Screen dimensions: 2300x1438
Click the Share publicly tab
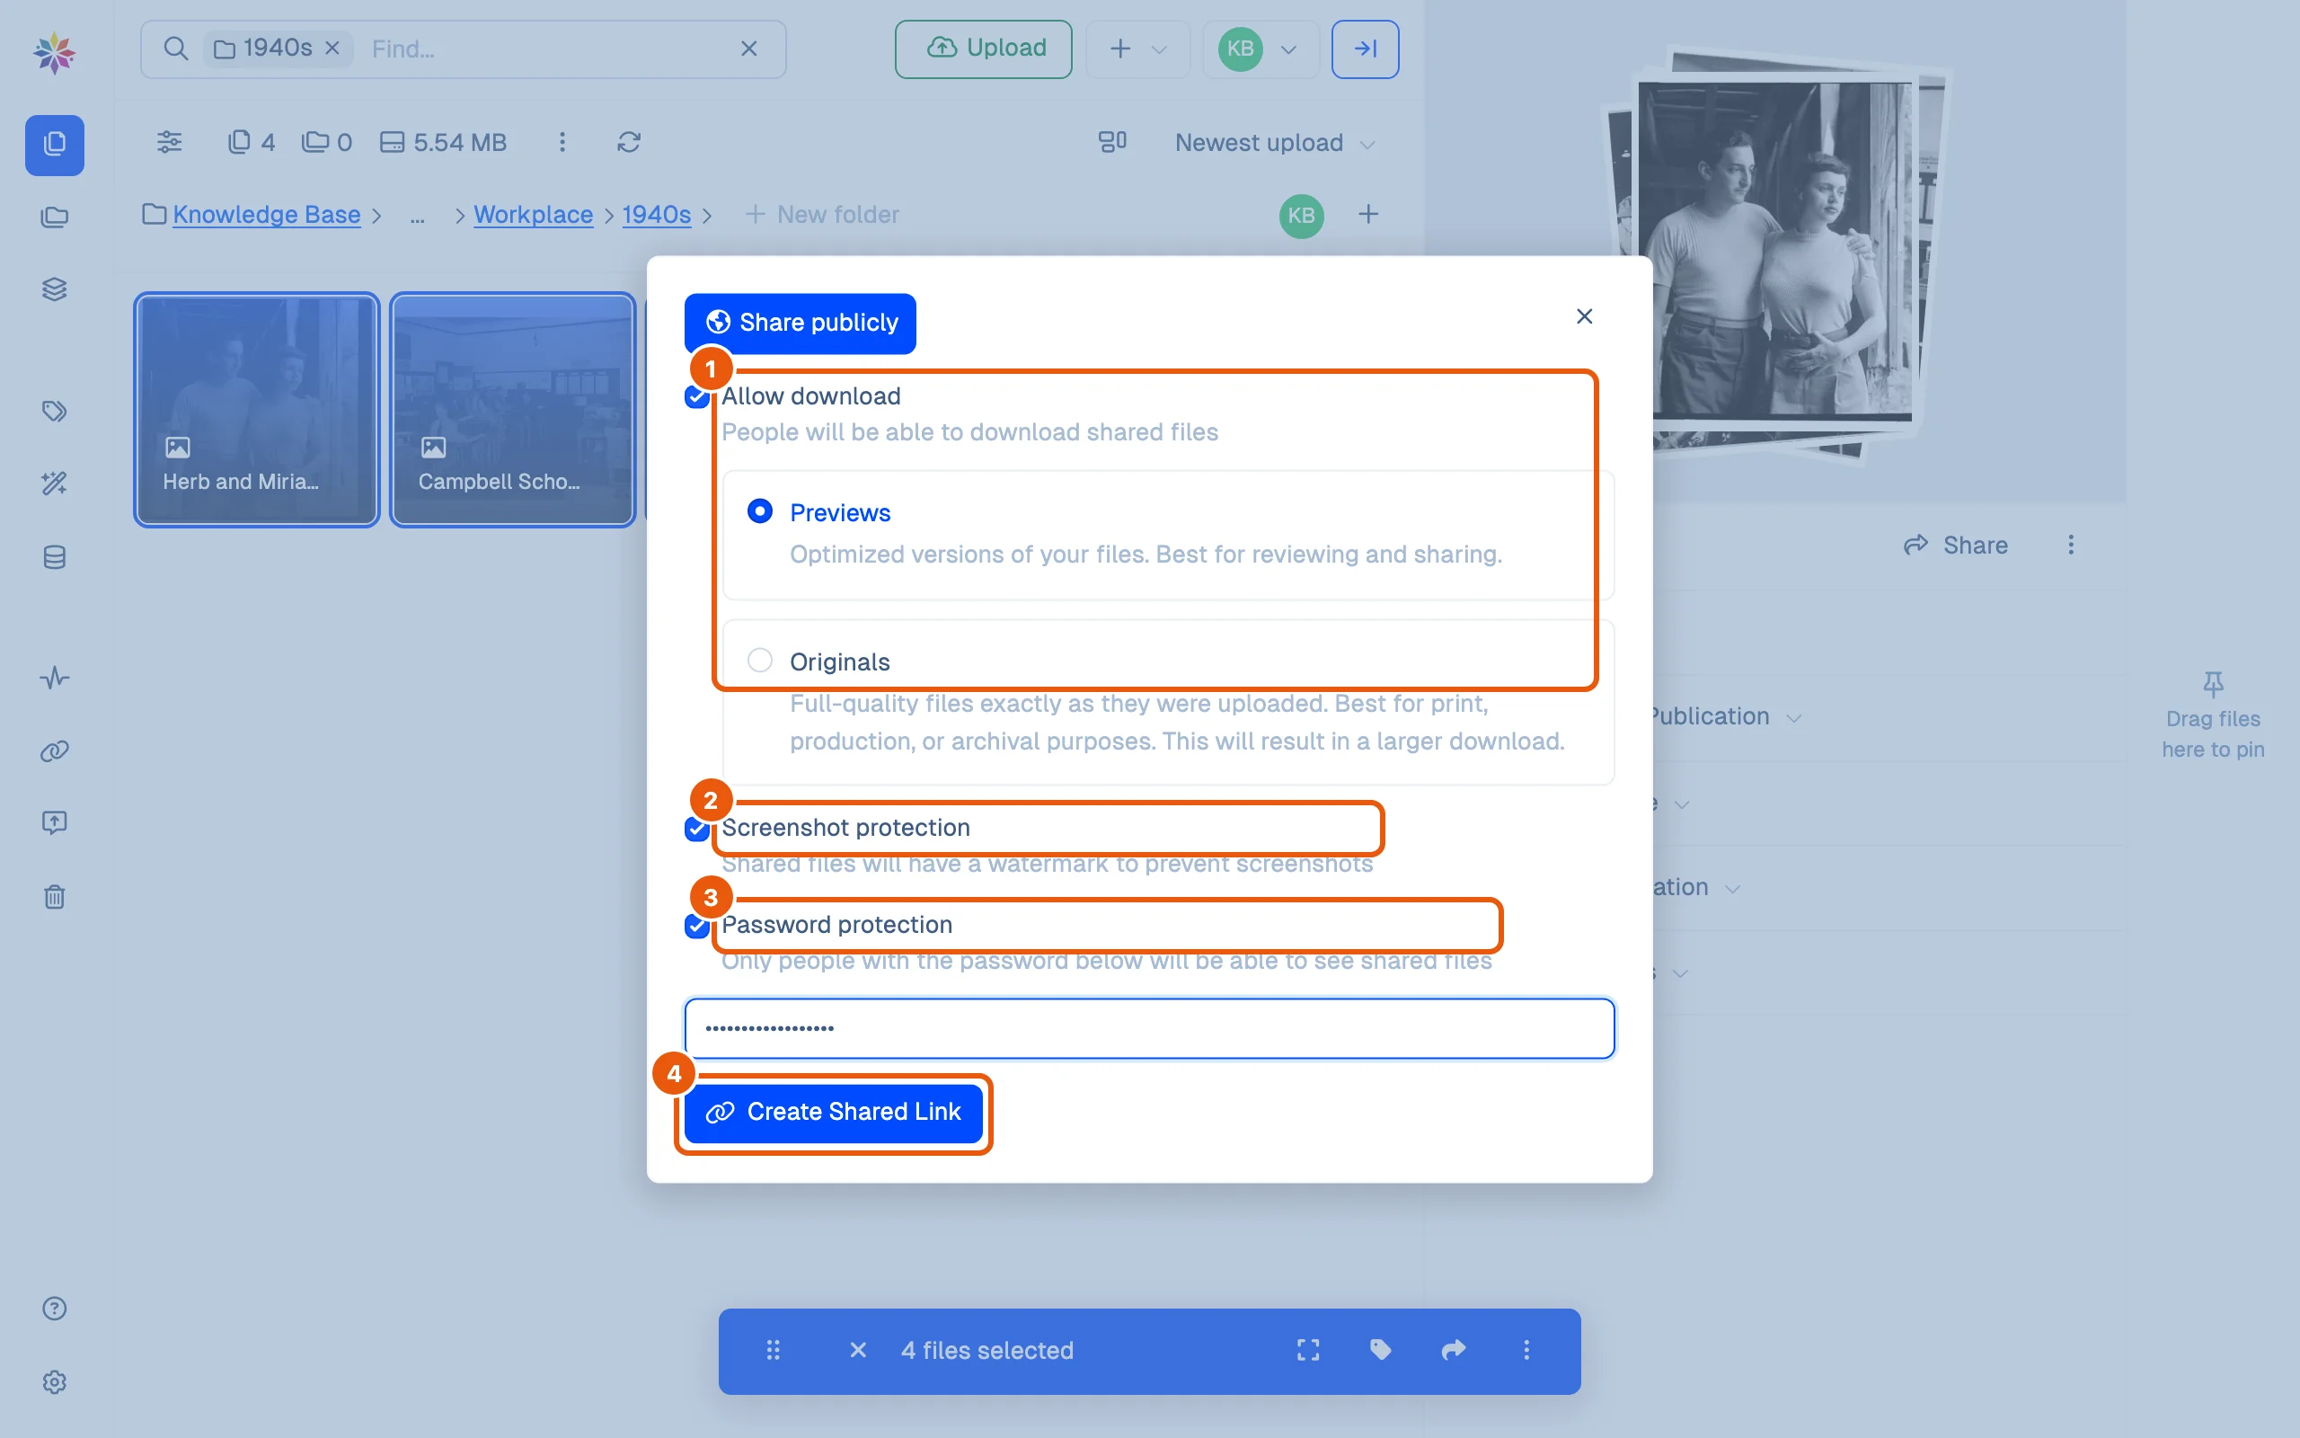(x=801, y=324)
